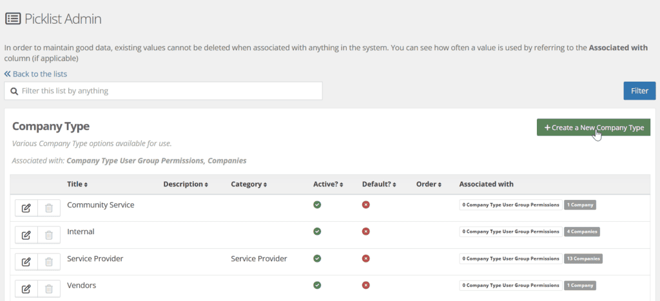
Task: Edit the Community Service company type
Action: (x=26, y=208)
